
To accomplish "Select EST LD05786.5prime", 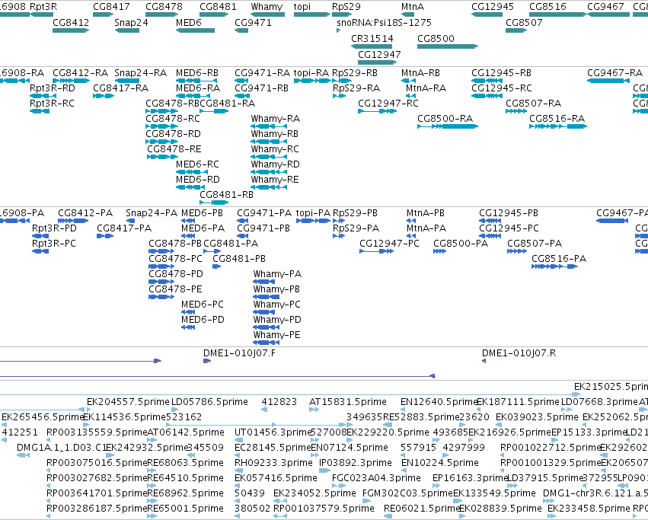I will click(x=209, y=402).
